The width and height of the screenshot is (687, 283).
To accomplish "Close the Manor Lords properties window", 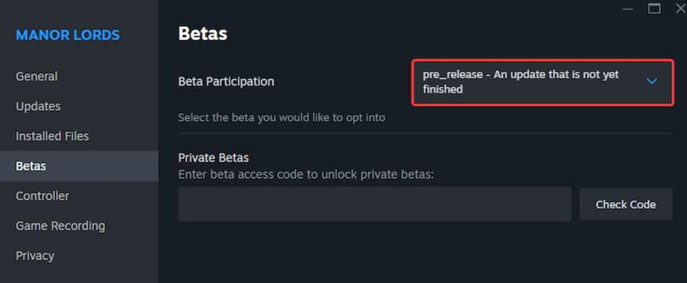I will (x=680, y=9).
